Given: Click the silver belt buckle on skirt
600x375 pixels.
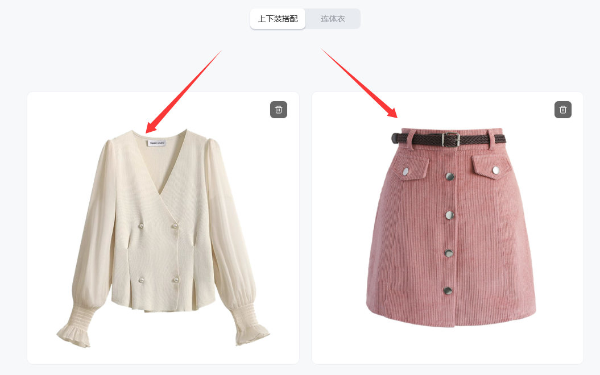Looking at the screenshot, I should pyautogui.click(x=451, y=140).
